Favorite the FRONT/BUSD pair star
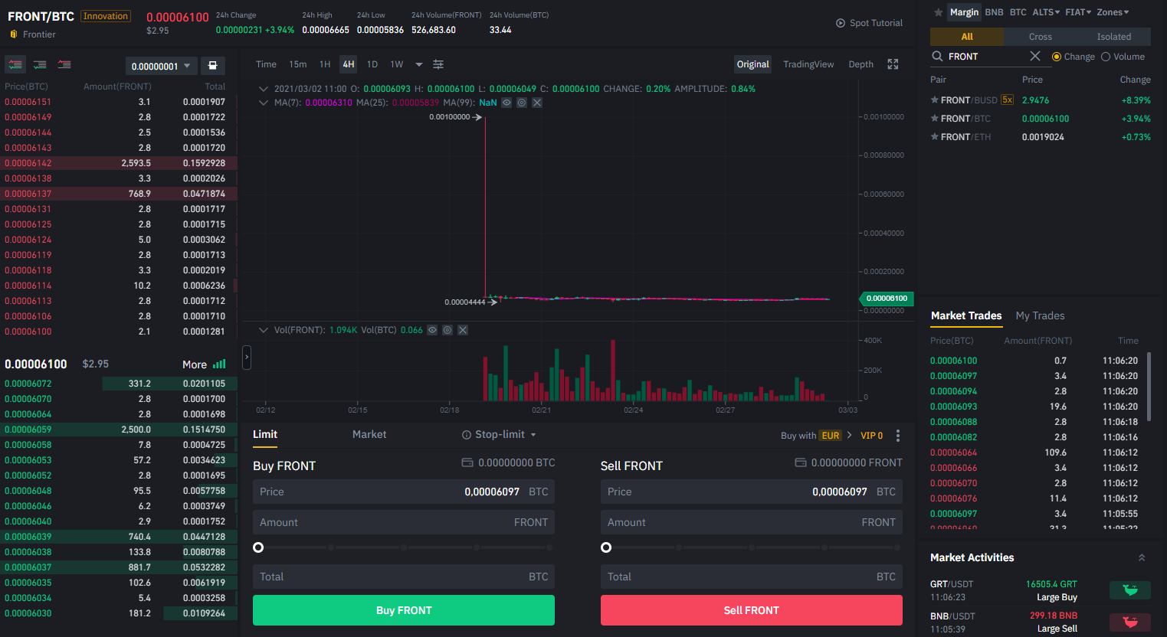This screenshot has height=637, width=1167. [x=935, y=100]
